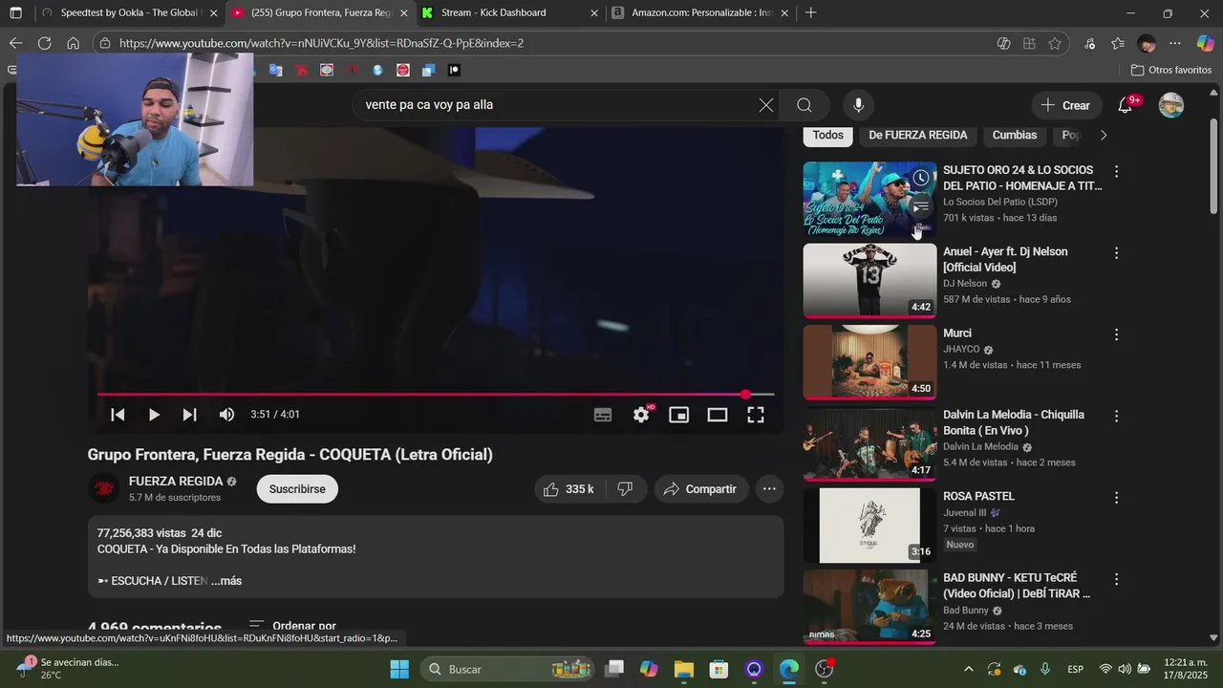Expand the description with ...más
The width and height of the screenshot is (1223, 688).
[x=226, y=581]
